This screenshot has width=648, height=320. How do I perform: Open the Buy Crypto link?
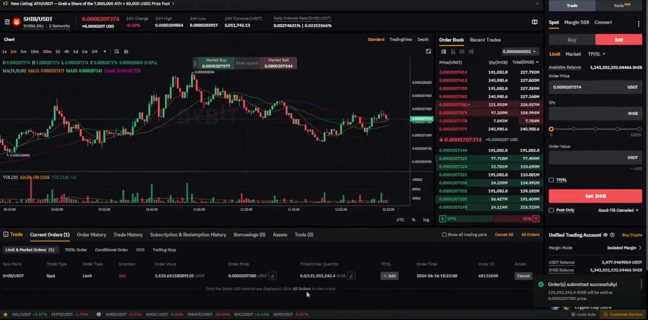[632, 235]
